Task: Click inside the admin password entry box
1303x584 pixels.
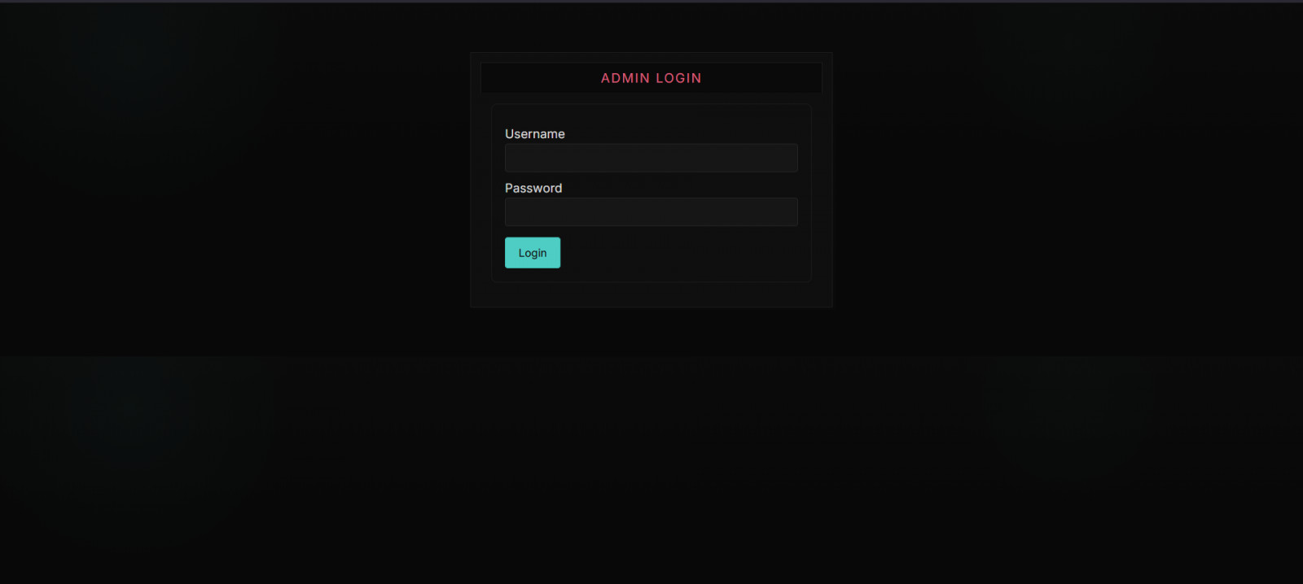Action: pos(651,212)
